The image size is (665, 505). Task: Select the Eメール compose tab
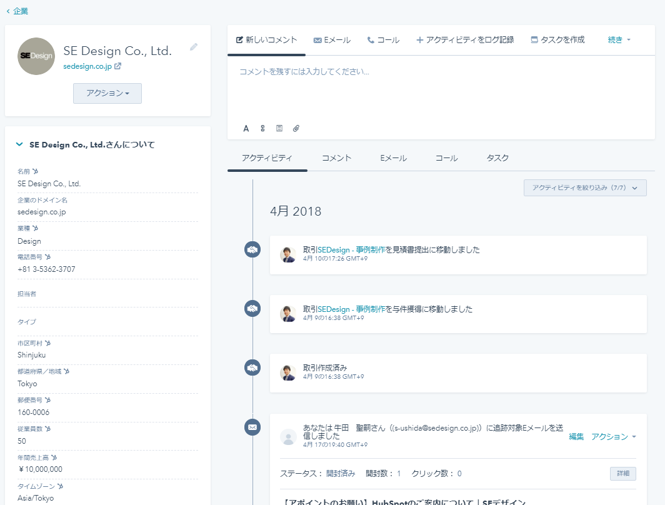coord(332,40)
